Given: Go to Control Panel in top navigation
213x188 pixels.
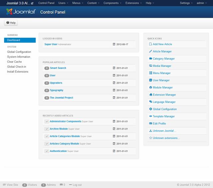Looking at the screenshot, I should (x=46, y=3).
